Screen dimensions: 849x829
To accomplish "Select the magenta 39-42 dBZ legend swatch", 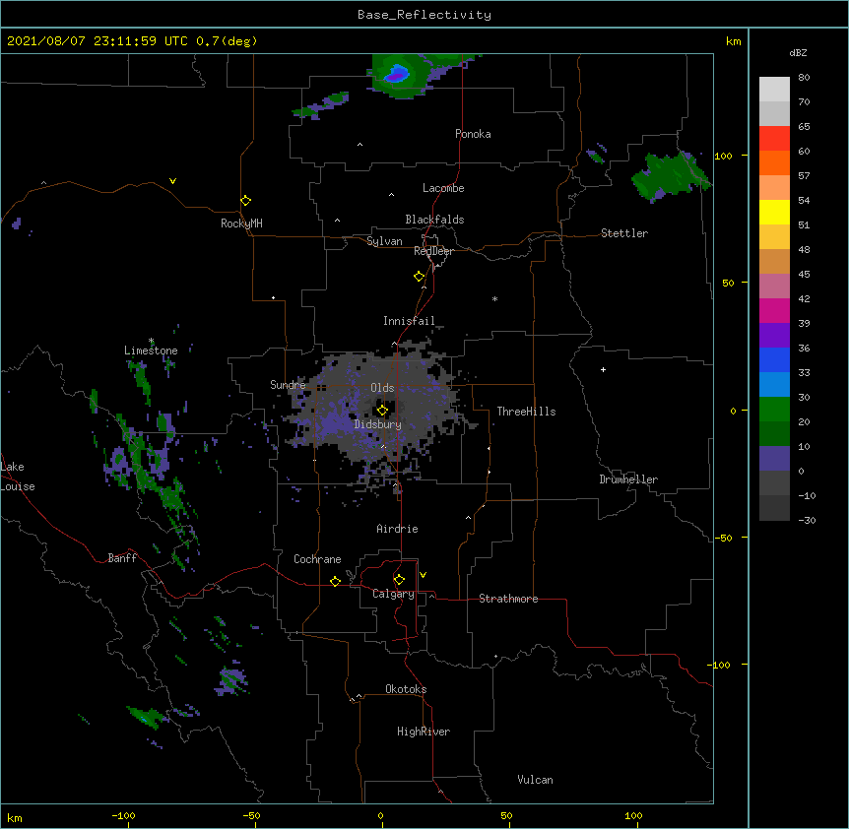I will tap(774, 310).
